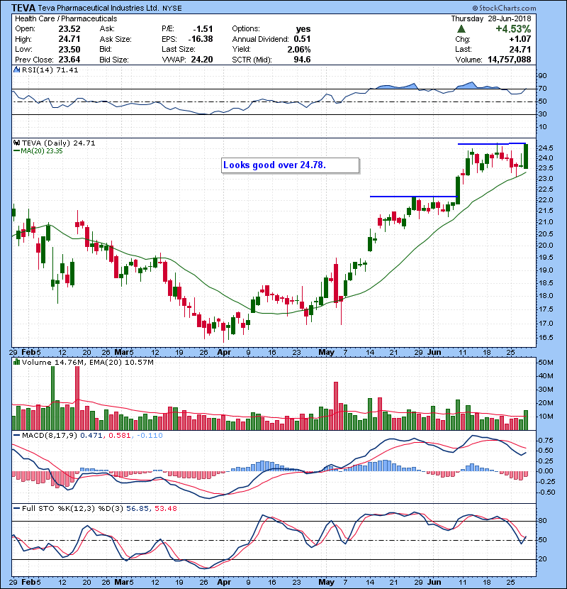Click the May label on price chart axis
The image size is (567, 589).
click(x=326, y=353)
